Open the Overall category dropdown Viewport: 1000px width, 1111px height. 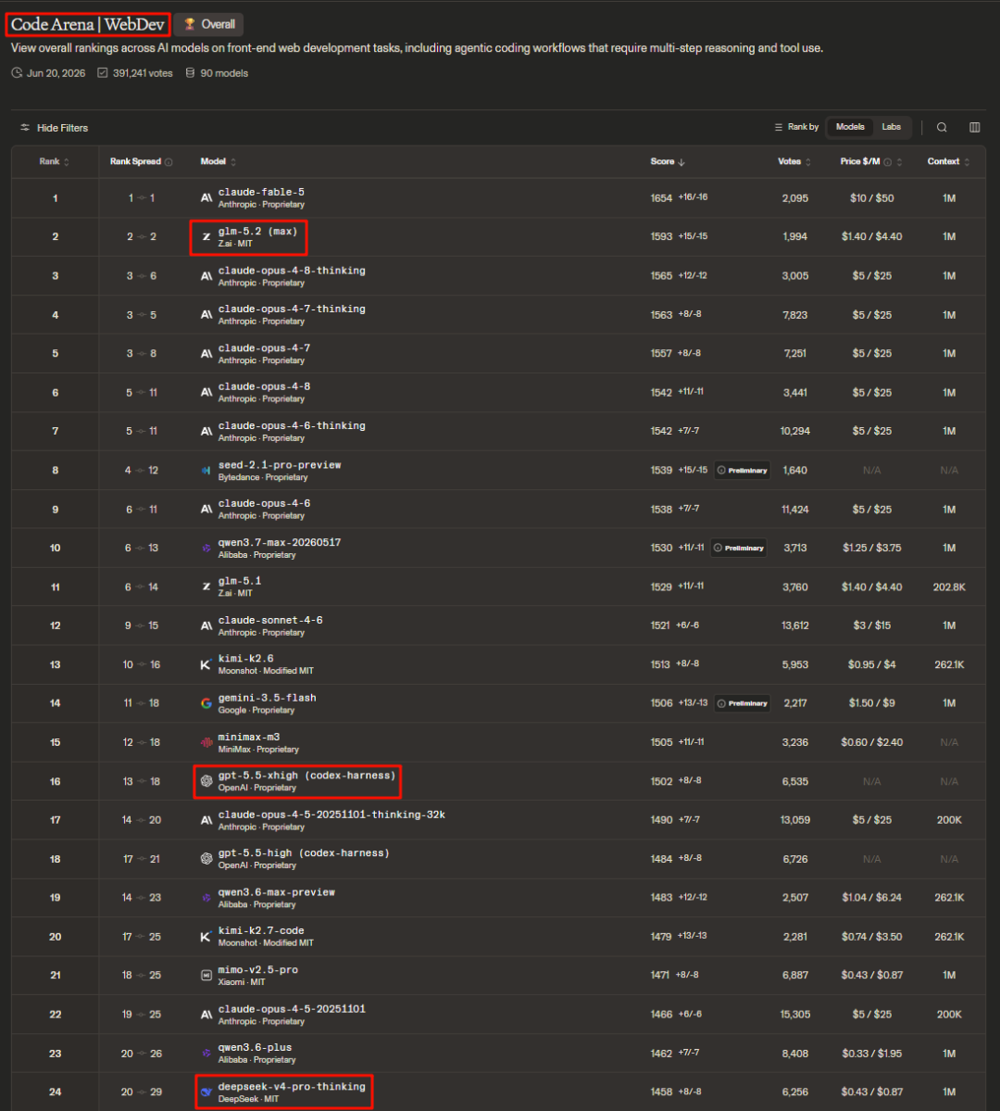[x=209, y=24]
